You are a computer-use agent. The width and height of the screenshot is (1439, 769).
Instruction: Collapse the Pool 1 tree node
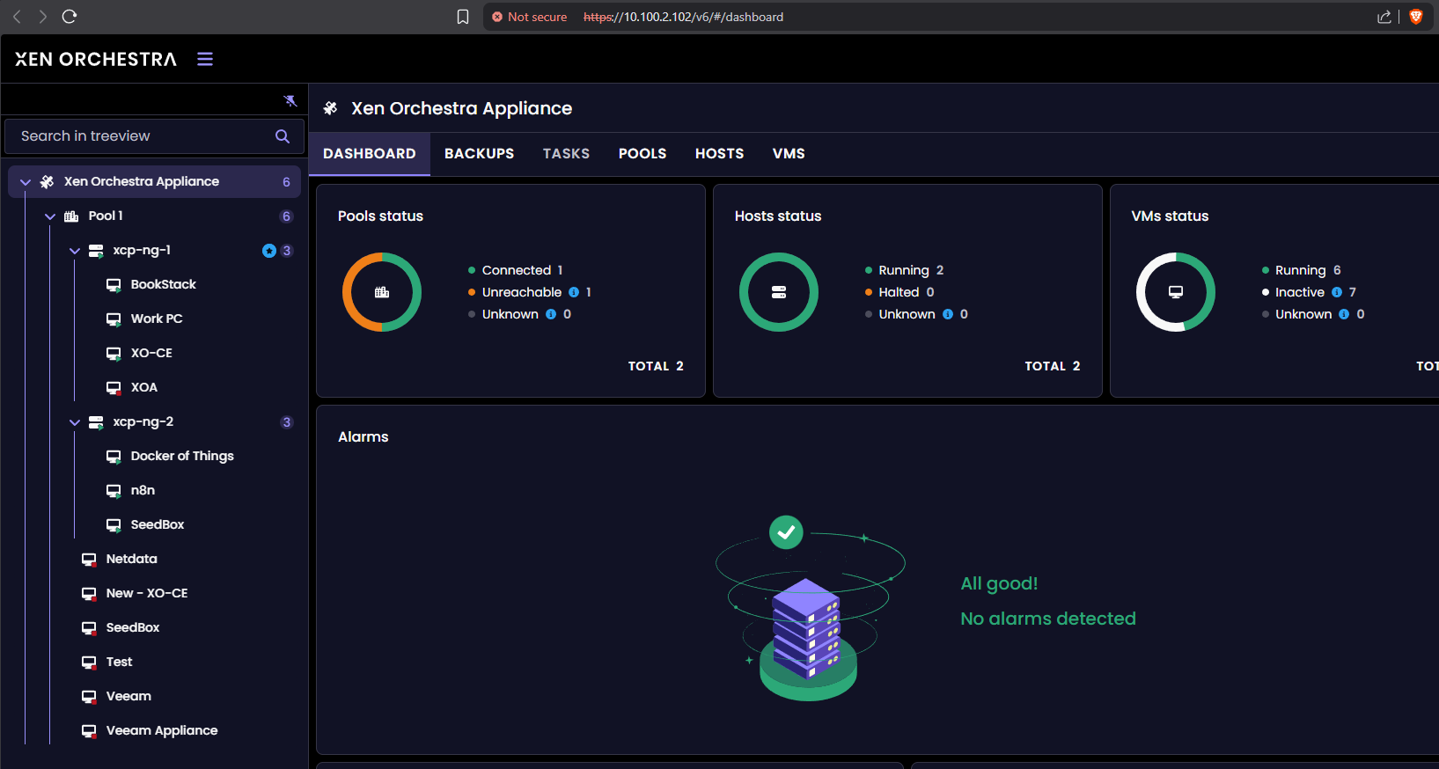click(50, 216)
